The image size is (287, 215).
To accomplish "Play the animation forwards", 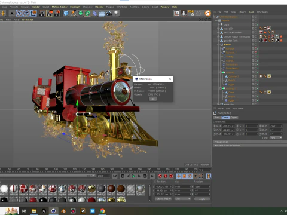I will click(x=134, y=176).
